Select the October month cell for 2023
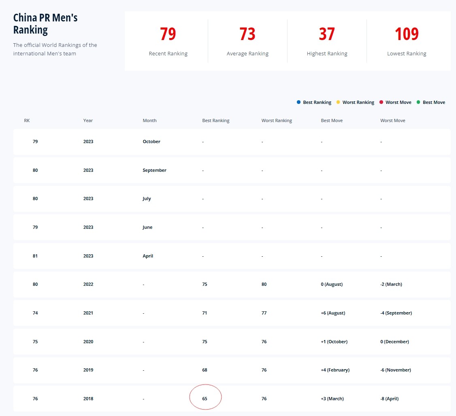Screen dimensions: 456x416 pyautogui.click(x=151, y=141)
